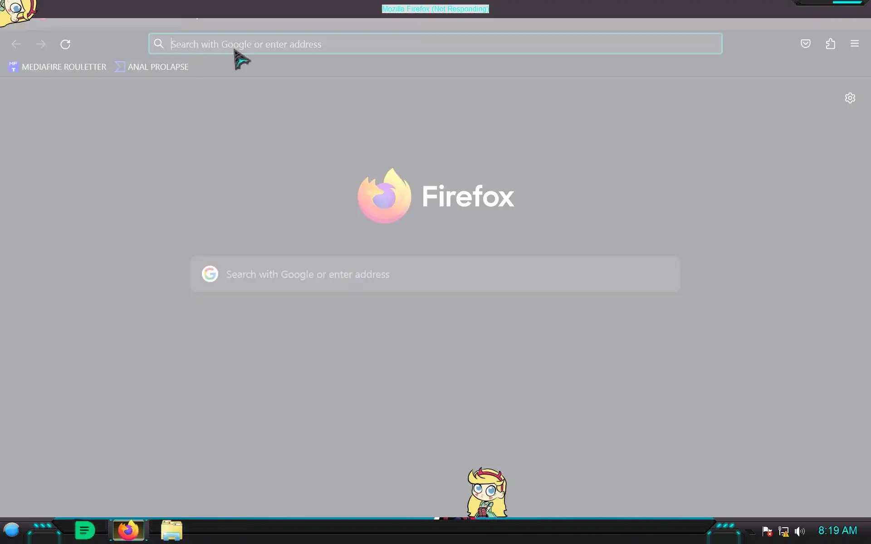The width and height of the screenshot is (871, 544).
Task: Click the network warning tray icon
Action: [783, 531]
